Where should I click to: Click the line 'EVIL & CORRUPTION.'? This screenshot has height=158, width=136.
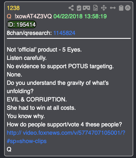[37, 100]
